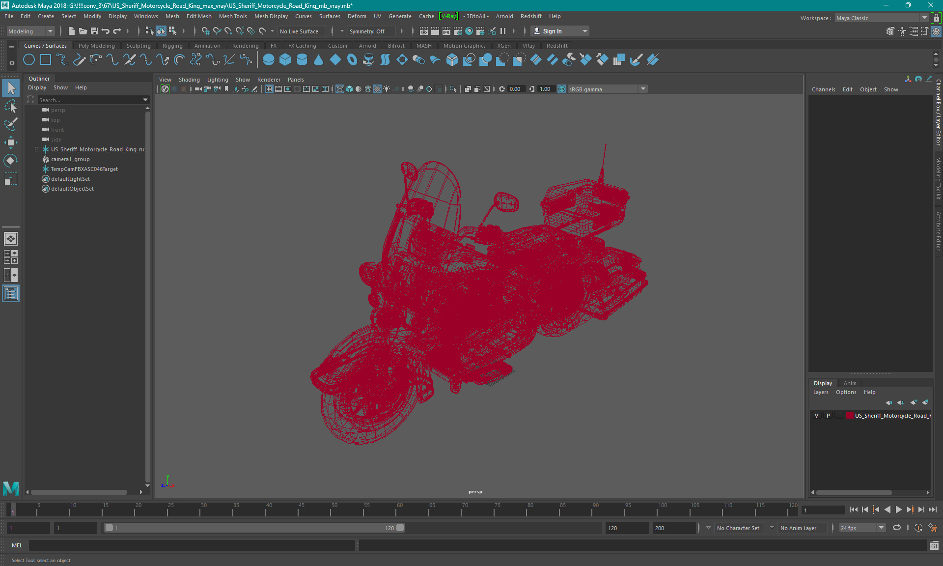Activate the Paint Selection tool
Screen dimensions: 943x566
pos(11,124)
